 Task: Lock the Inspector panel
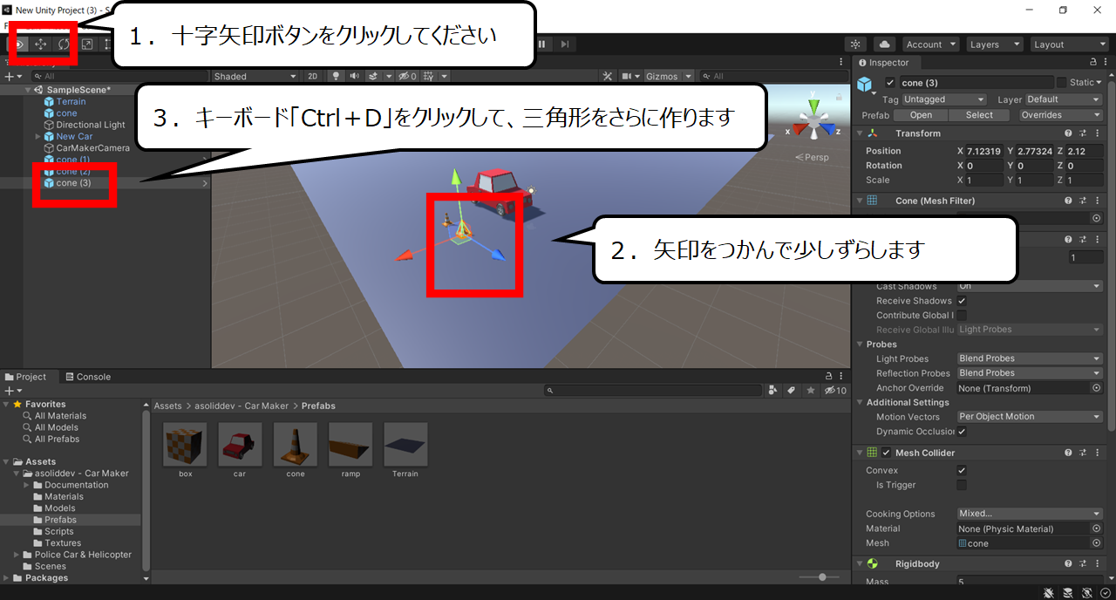(1093, 63)
